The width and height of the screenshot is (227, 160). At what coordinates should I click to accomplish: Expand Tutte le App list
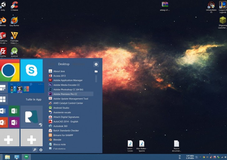click(x=33, y=99)
